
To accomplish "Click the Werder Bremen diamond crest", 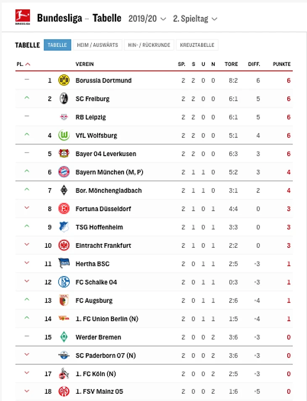I will tap(64, 337).
